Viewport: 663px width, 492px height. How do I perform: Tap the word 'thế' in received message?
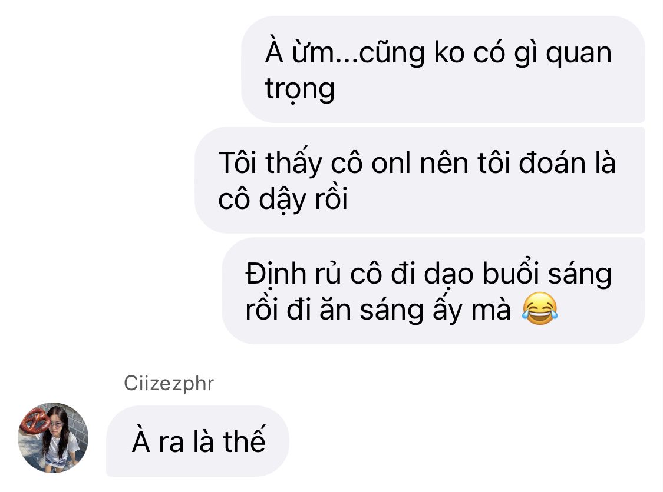(244, 440)
